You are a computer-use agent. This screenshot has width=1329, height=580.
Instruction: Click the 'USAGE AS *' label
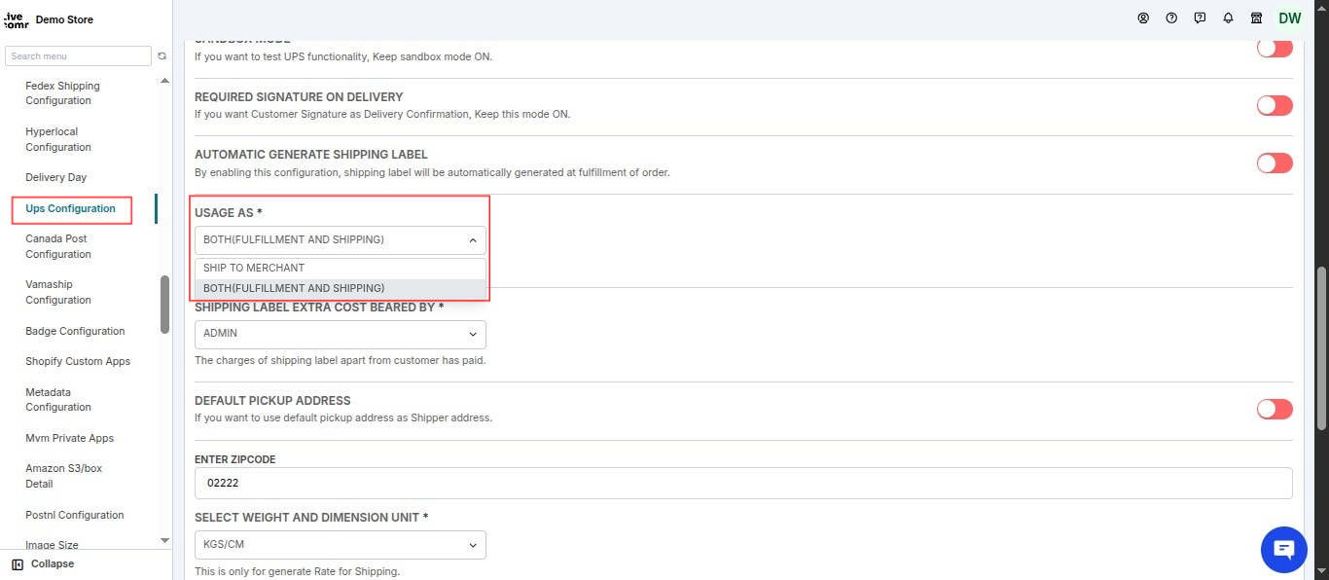229,212
